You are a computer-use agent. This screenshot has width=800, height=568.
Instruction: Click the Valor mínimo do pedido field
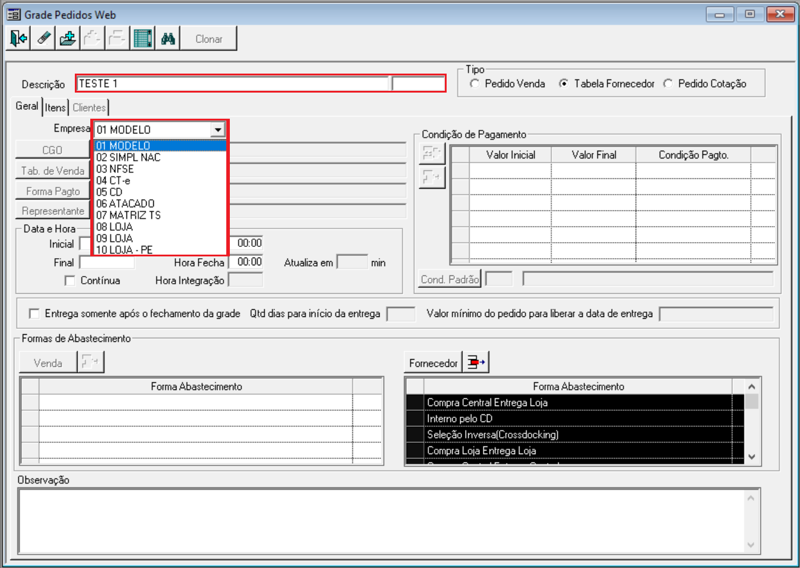tap(716, 314)
